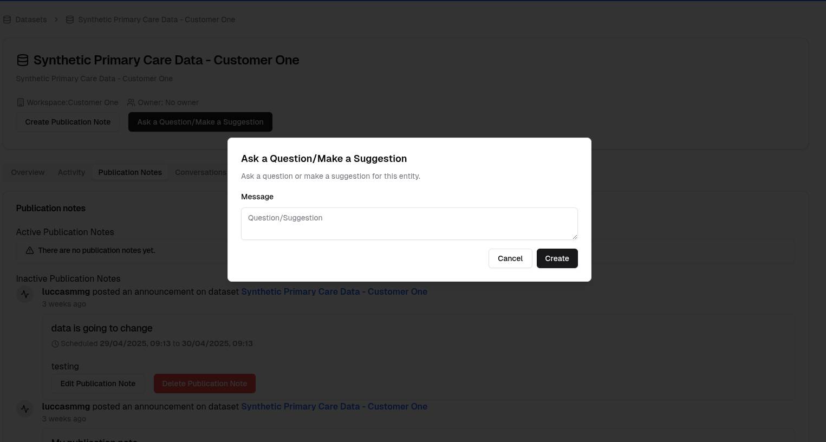Click the Owner people icon
The image size is (826, 442).
click(131, 102)
